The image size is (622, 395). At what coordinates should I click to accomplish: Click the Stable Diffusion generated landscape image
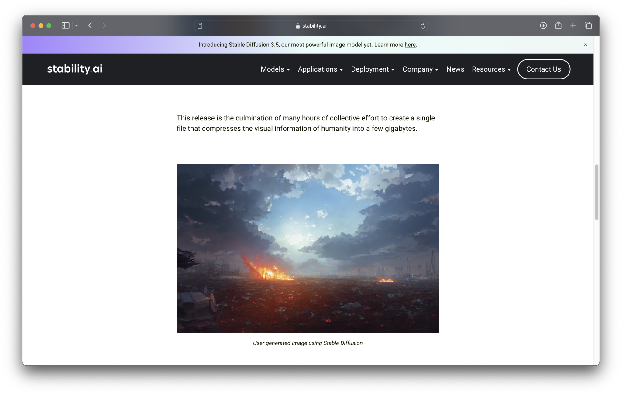[x=308, y=248]
